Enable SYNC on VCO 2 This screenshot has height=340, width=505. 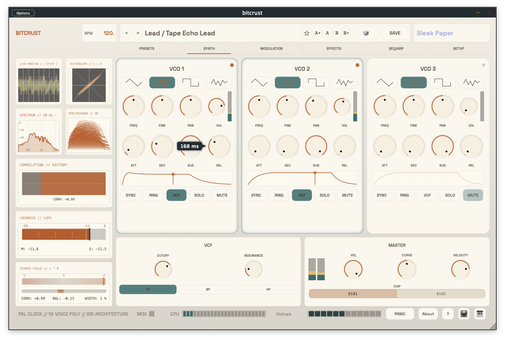click(256, 195)
